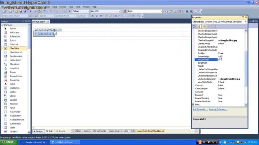Click the Categorized icon in Properties panel
Image resolution: width=259 pixels, height=145 pixels.
[194, 27]
